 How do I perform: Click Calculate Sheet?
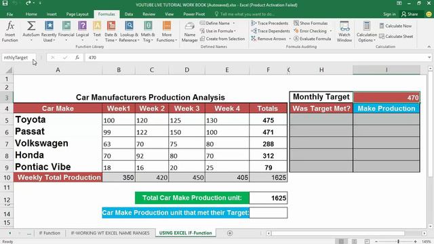point(396,36)
